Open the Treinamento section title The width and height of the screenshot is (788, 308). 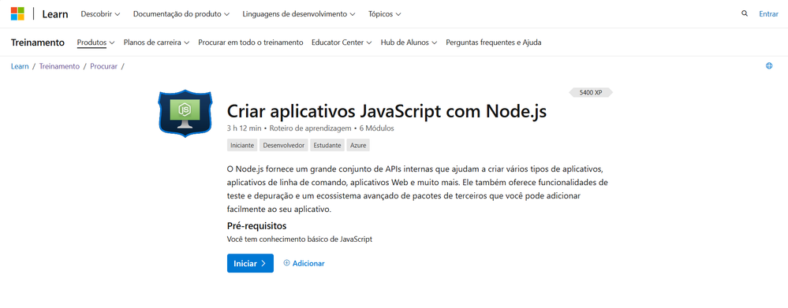click(x=38, y=43)
